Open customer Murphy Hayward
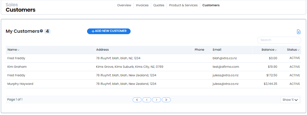 pos(20,84)
